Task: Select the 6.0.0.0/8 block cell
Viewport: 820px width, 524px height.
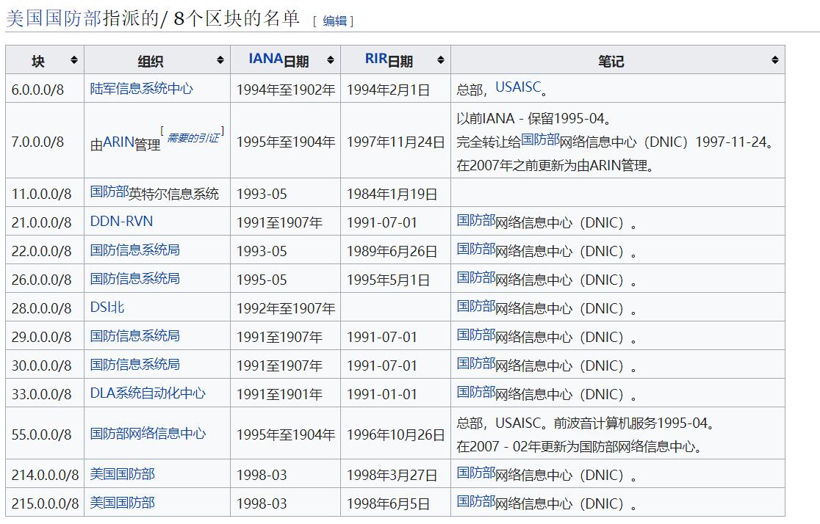Action: click(x=45, y=88)
